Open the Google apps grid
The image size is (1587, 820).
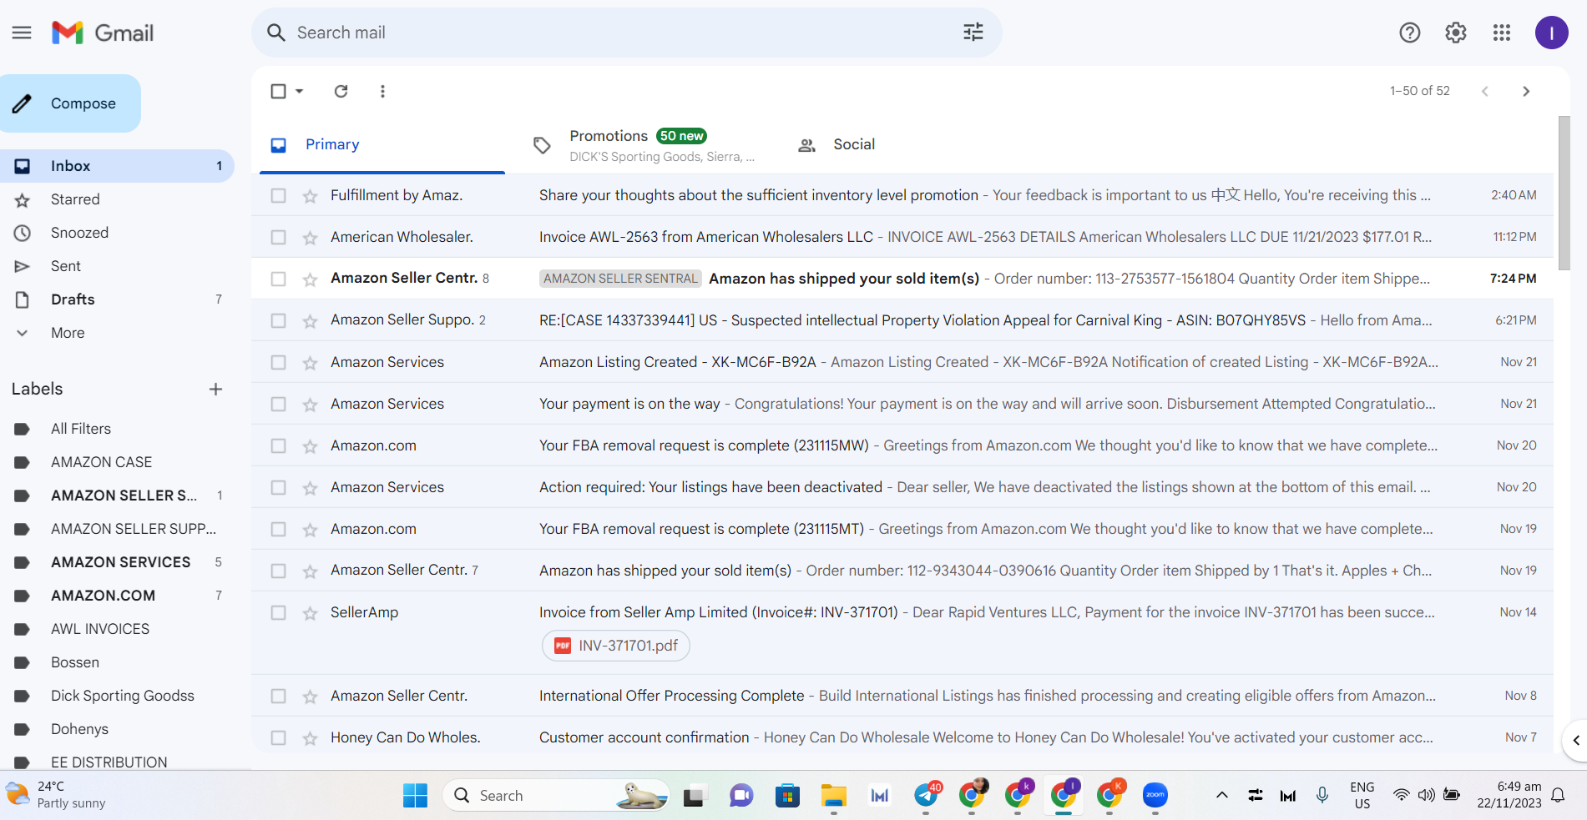point(1502,33)
